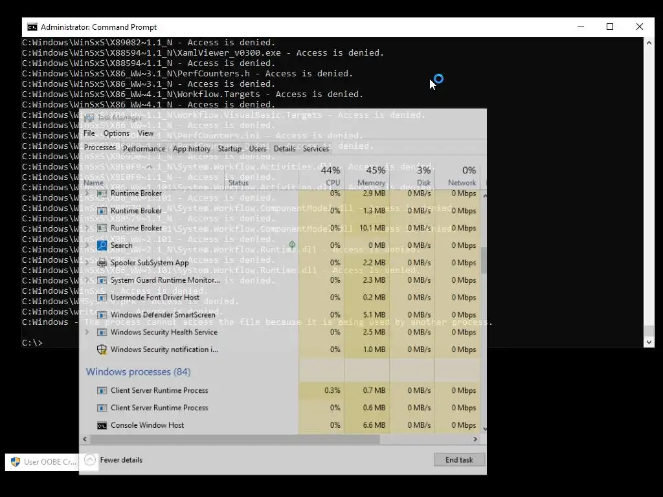Switch to the Details tab
The image size is (663, 497).
pyautogui.click(x=285, y=149)
